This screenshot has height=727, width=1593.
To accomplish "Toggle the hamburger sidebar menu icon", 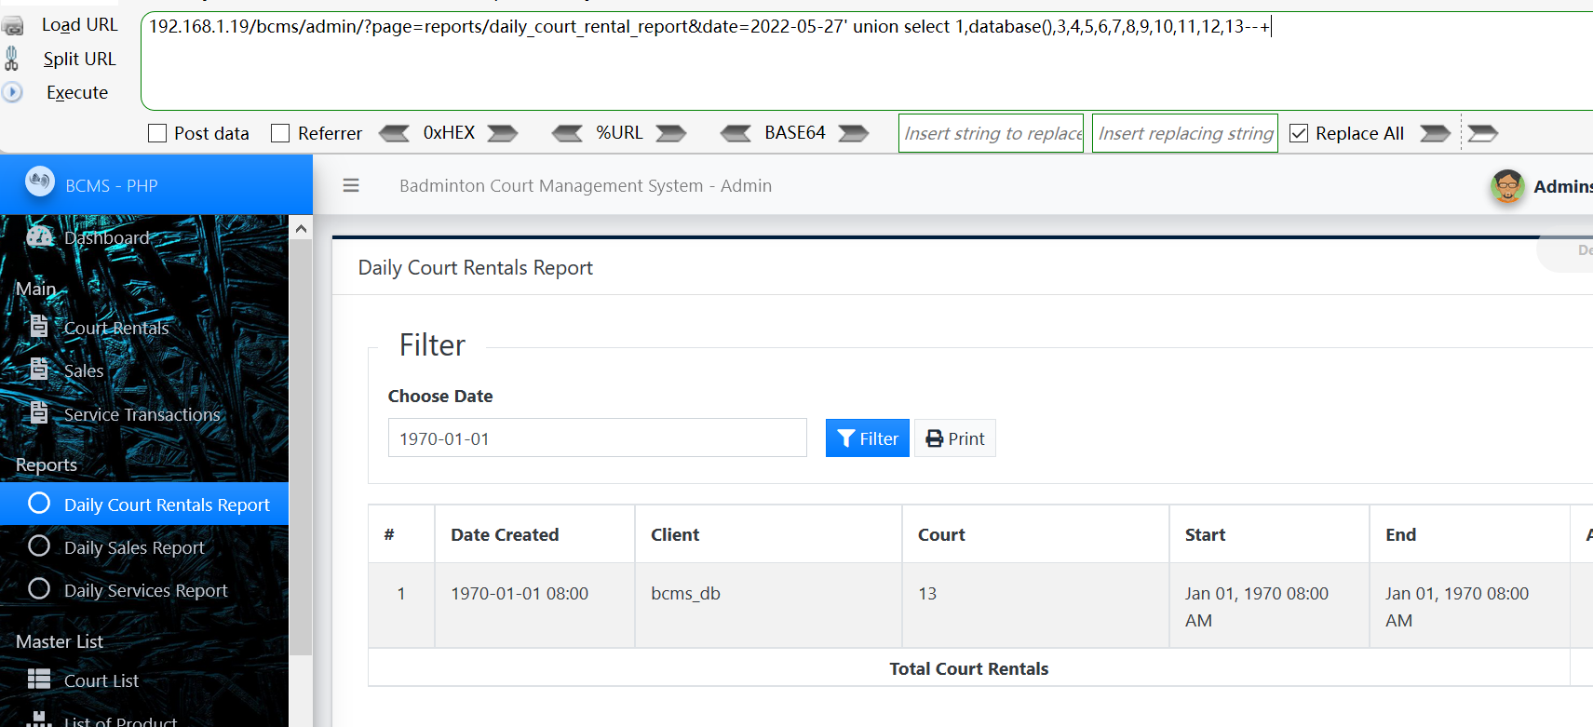I will (x=351, y=185).
